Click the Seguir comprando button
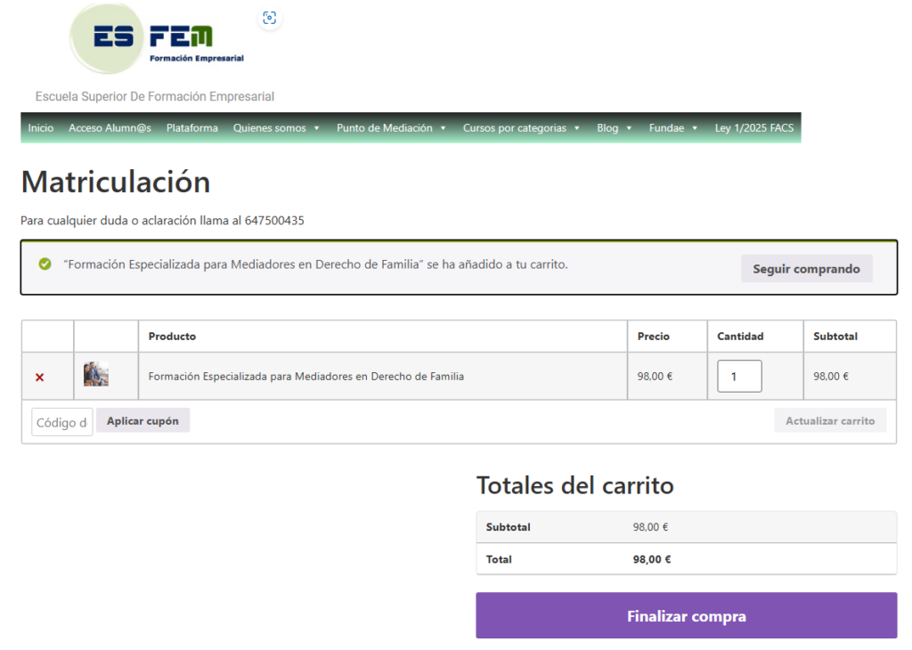The height and width of the screenshot is (650, 912). tap(806, 269)
